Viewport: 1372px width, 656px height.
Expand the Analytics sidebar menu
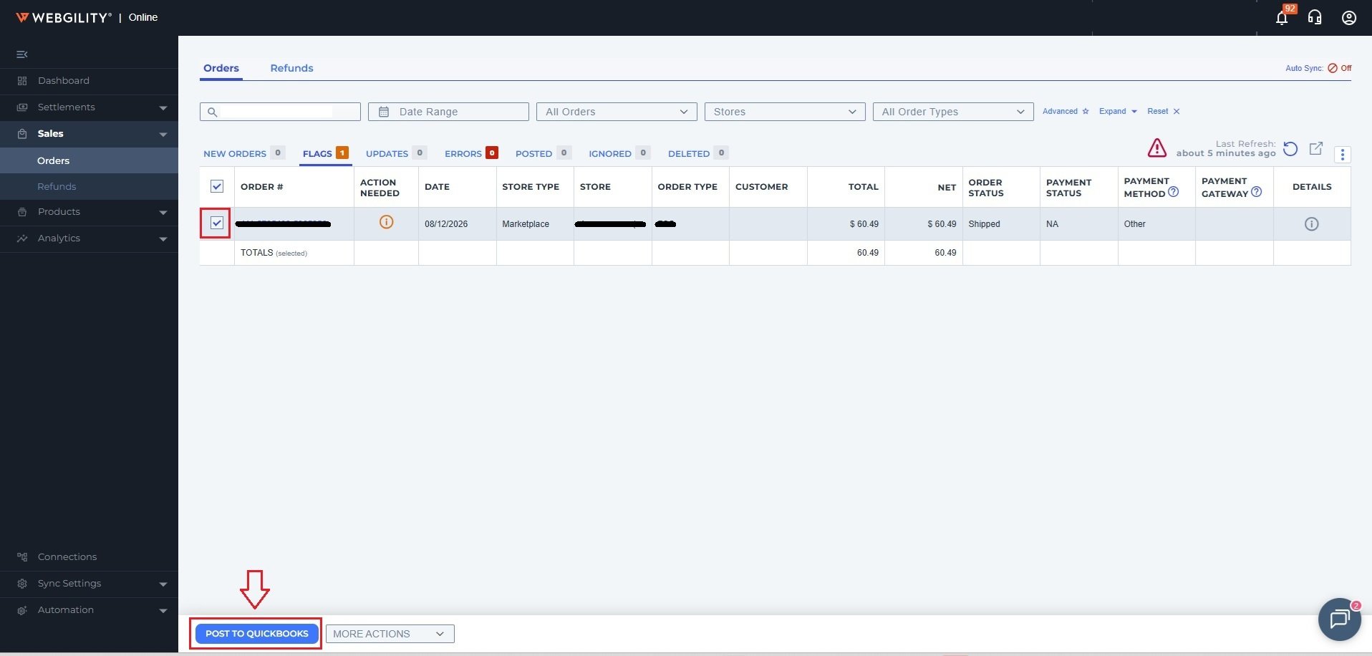[163, 239]
